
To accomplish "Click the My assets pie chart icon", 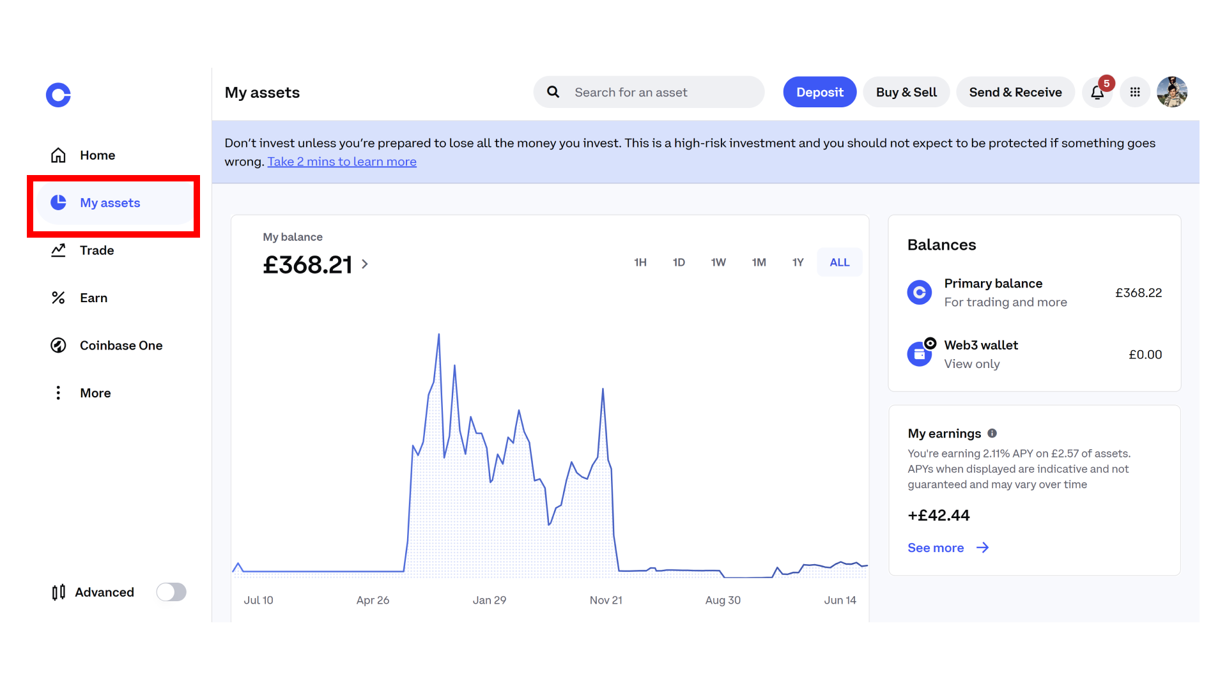I will point(58,203).
